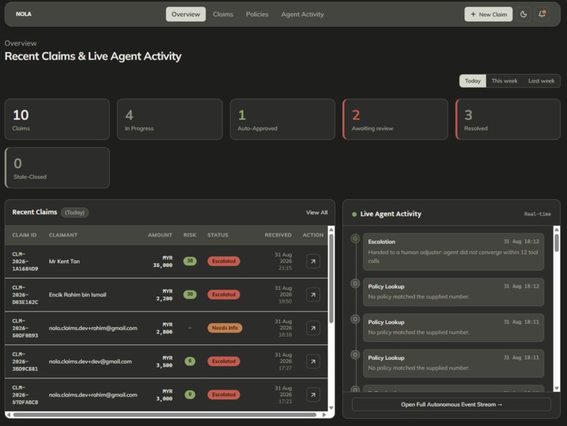567x426 pixels.
Task: Click risk score badge for Mr Kent Tan
Action: tap(190, 261)
